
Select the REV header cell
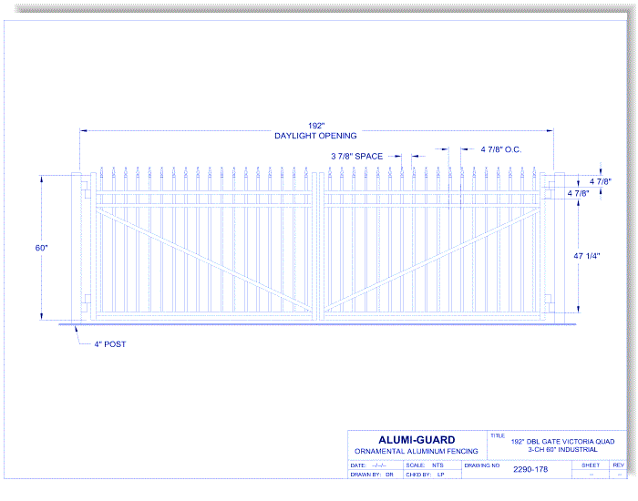click(x=619, y=465)
